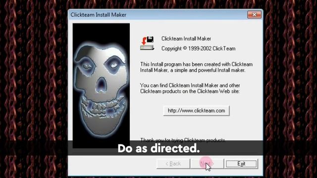Click the 'You can find Clickteam Install Maker' paragraph
317x178 pixels.
pyautogui.click(x=190, y=88)
